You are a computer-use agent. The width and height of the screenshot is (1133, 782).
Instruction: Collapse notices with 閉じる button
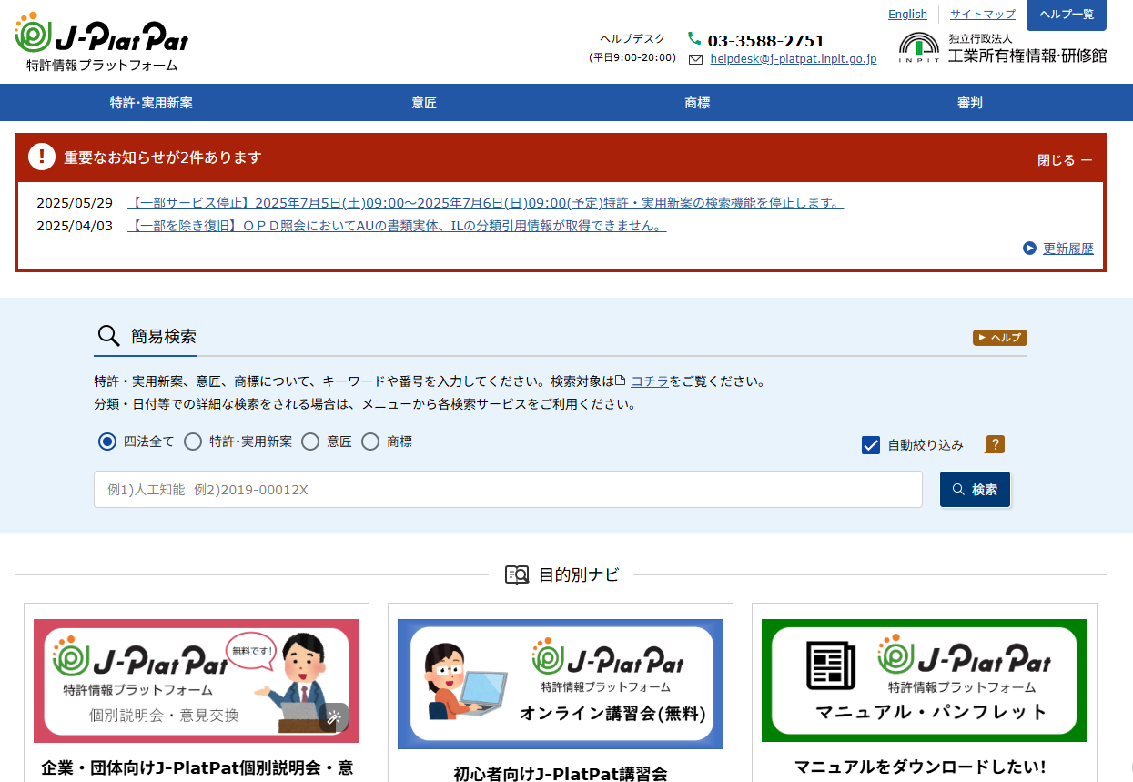point(1065,159)
